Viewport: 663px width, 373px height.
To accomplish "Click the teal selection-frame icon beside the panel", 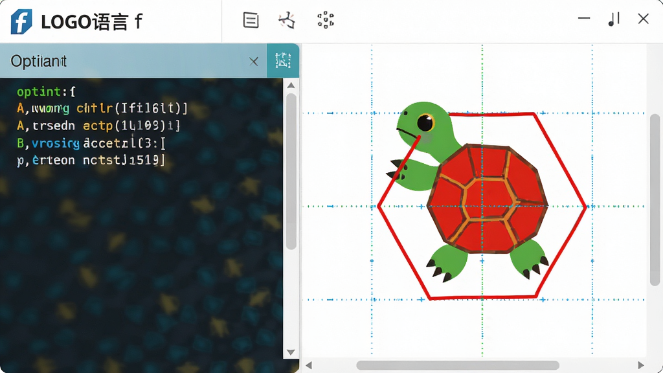I will coord(283,60).
